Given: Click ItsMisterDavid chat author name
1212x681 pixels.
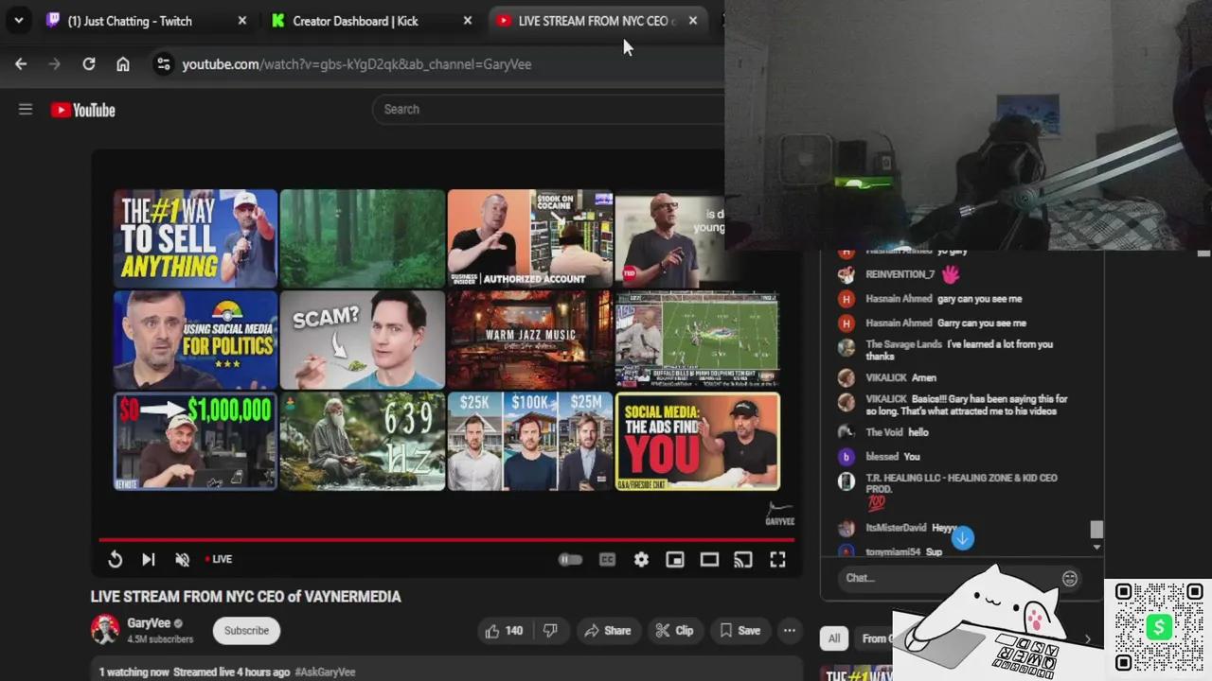Looking at the screenshot, I should click(x=896, y=528).
